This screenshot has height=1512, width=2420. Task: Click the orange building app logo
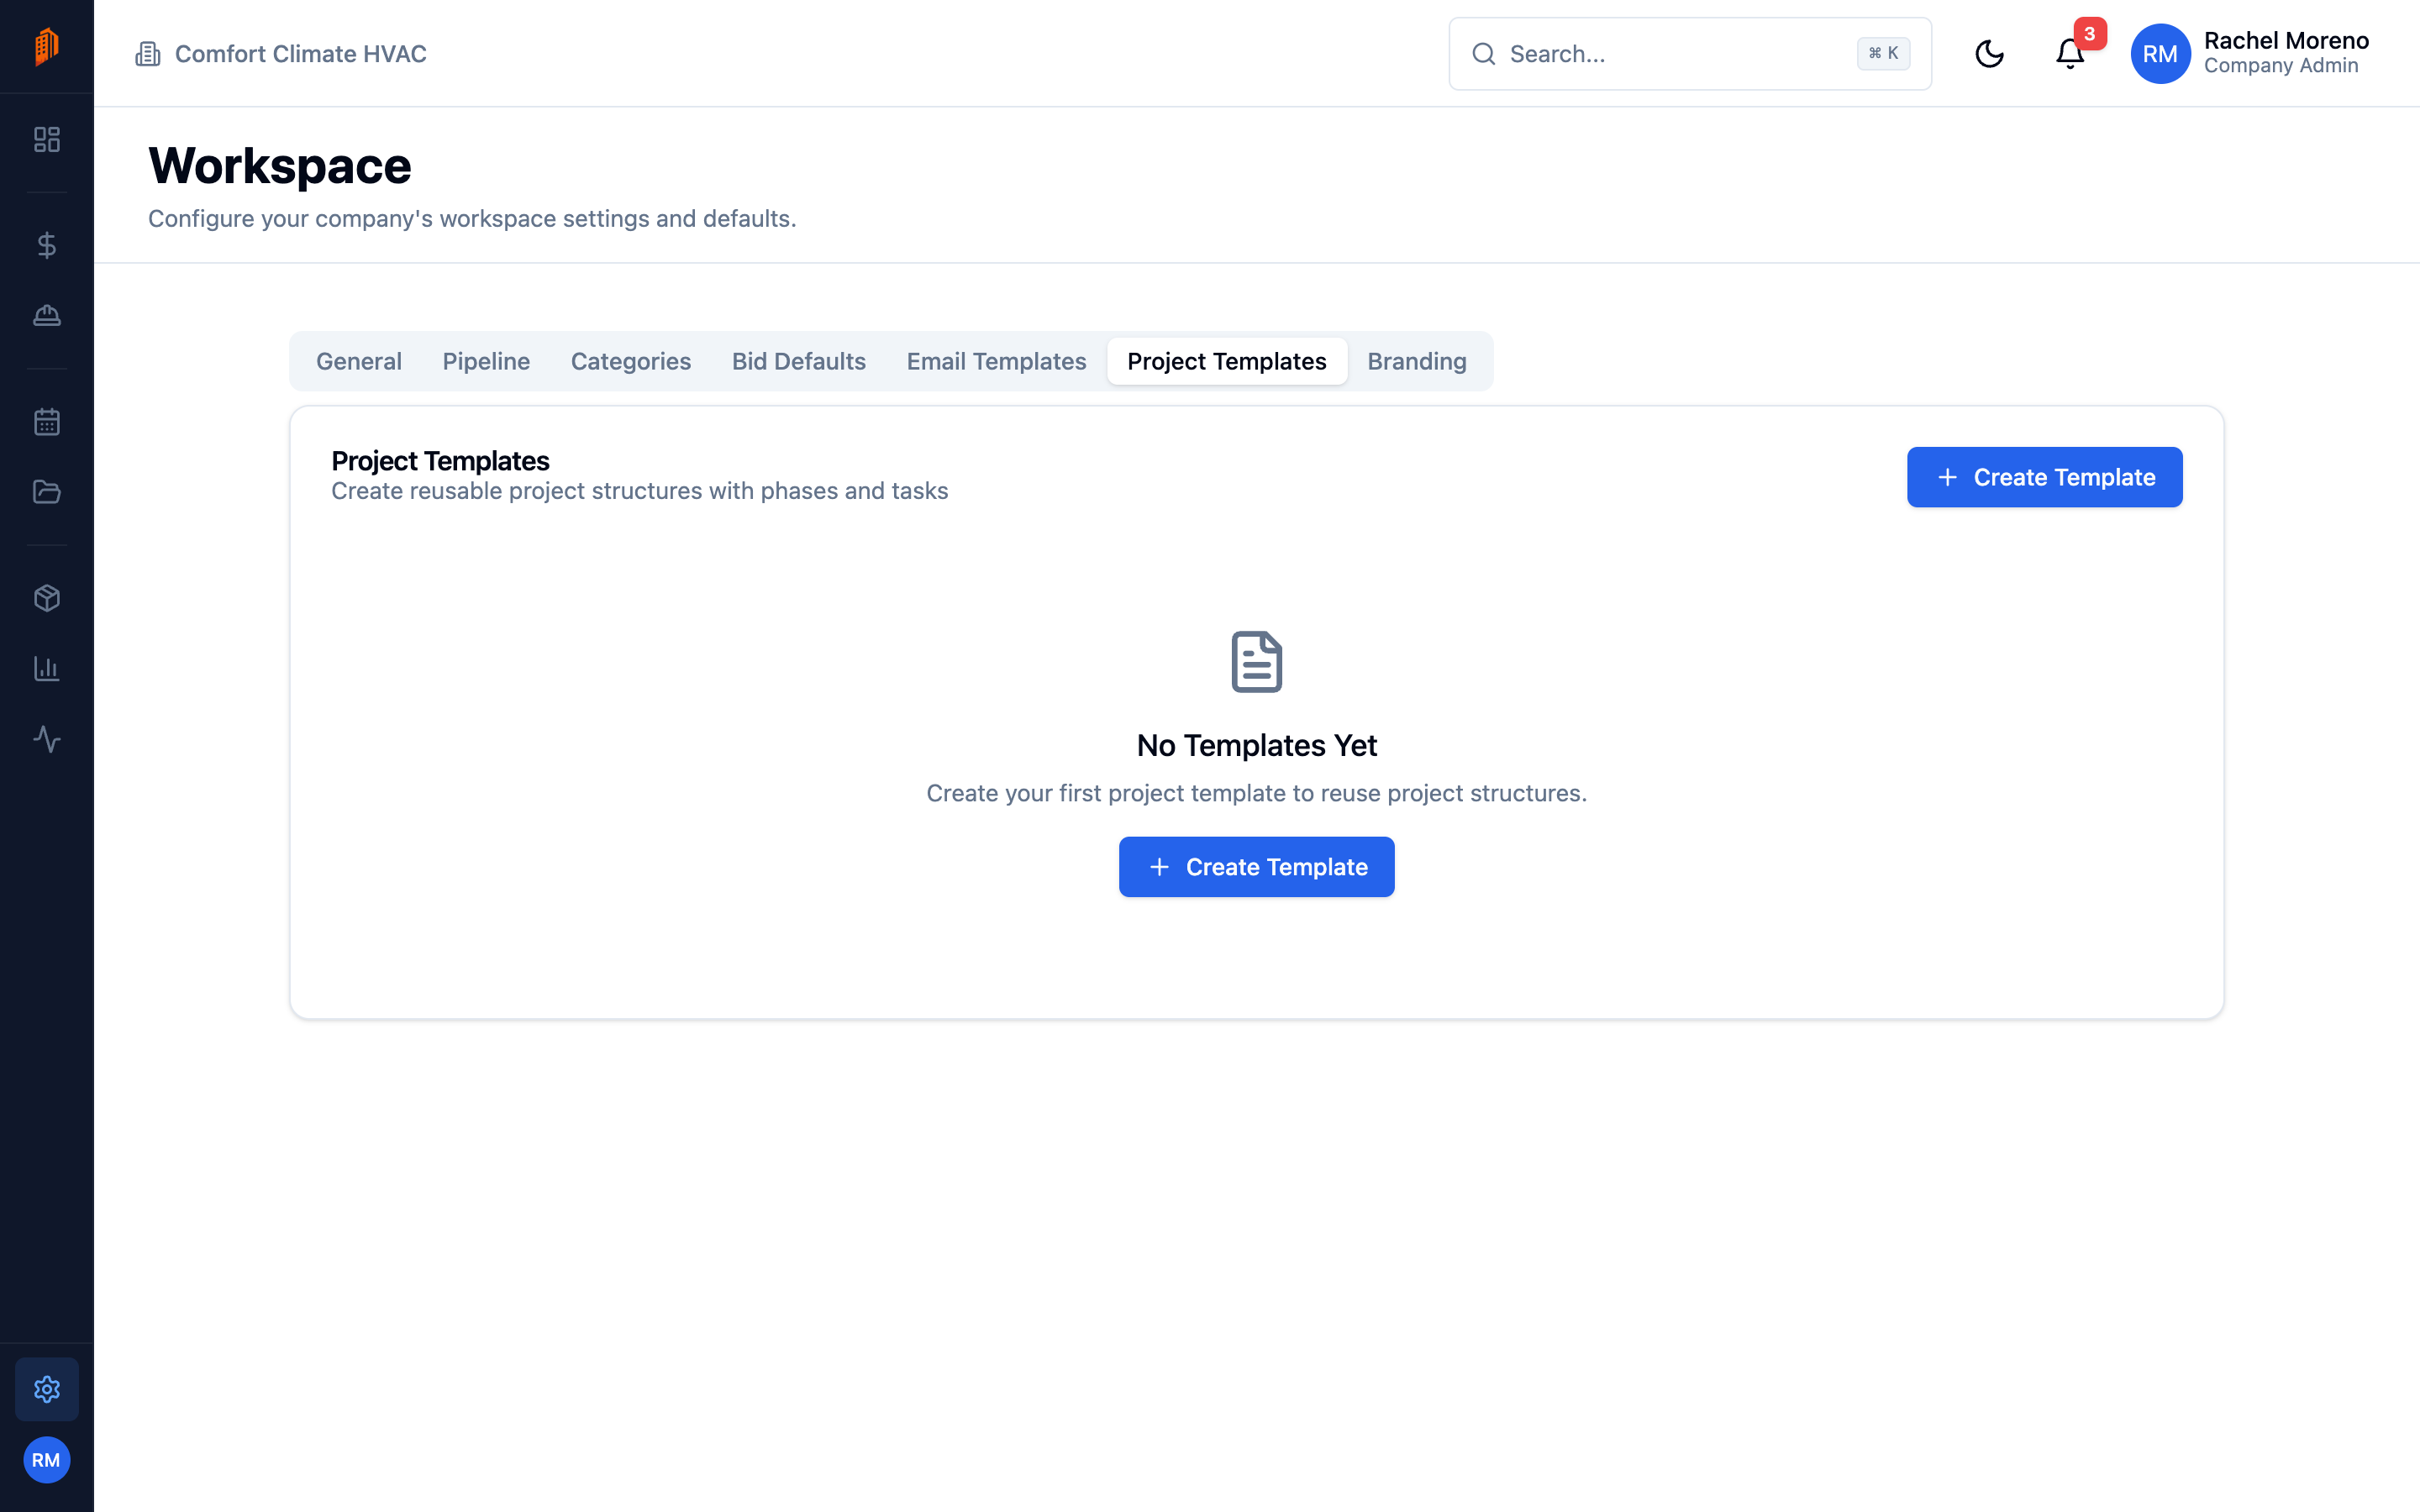(x=47, y=47)
